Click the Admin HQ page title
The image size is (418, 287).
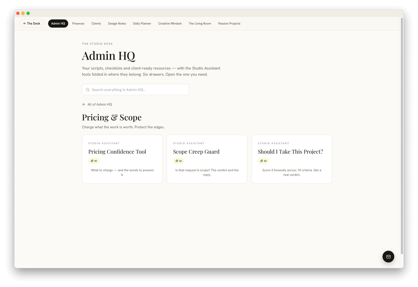108,56
